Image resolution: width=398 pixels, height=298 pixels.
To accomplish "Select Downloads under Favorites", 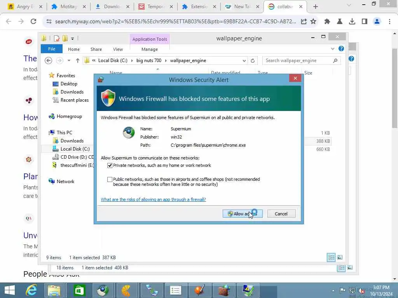I will (x=72, y=92).
